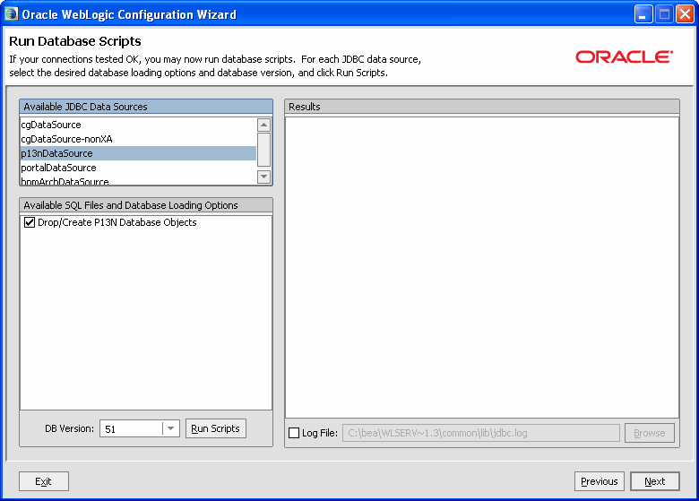699x501 pixels.
Task: Click the maximize window button
Action: click(664, 14)
